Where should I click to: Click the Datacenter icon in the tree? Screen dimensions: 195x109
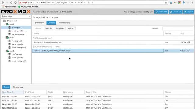pos(5,21)
